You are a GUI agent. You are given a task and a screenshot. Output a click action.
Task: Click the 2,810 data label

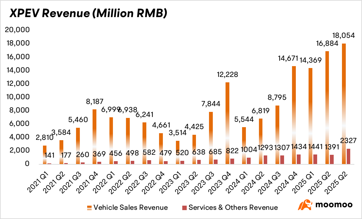pyautogui.click(x=45, y=137)
